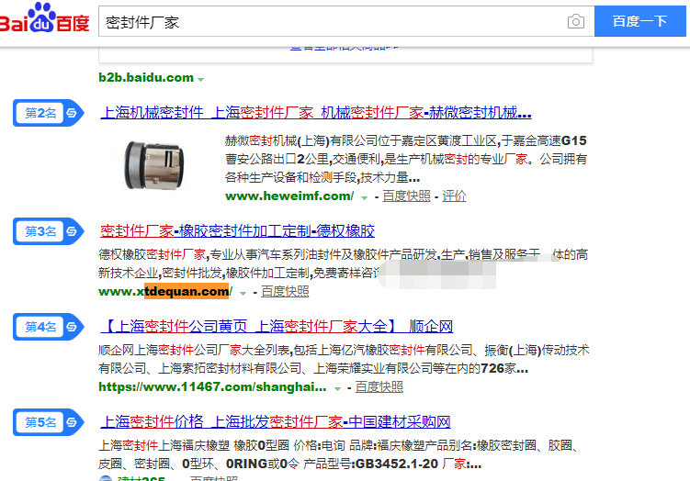
Task: Open 百度快照 for the 11467.com result
Action: tap(379, 386)
